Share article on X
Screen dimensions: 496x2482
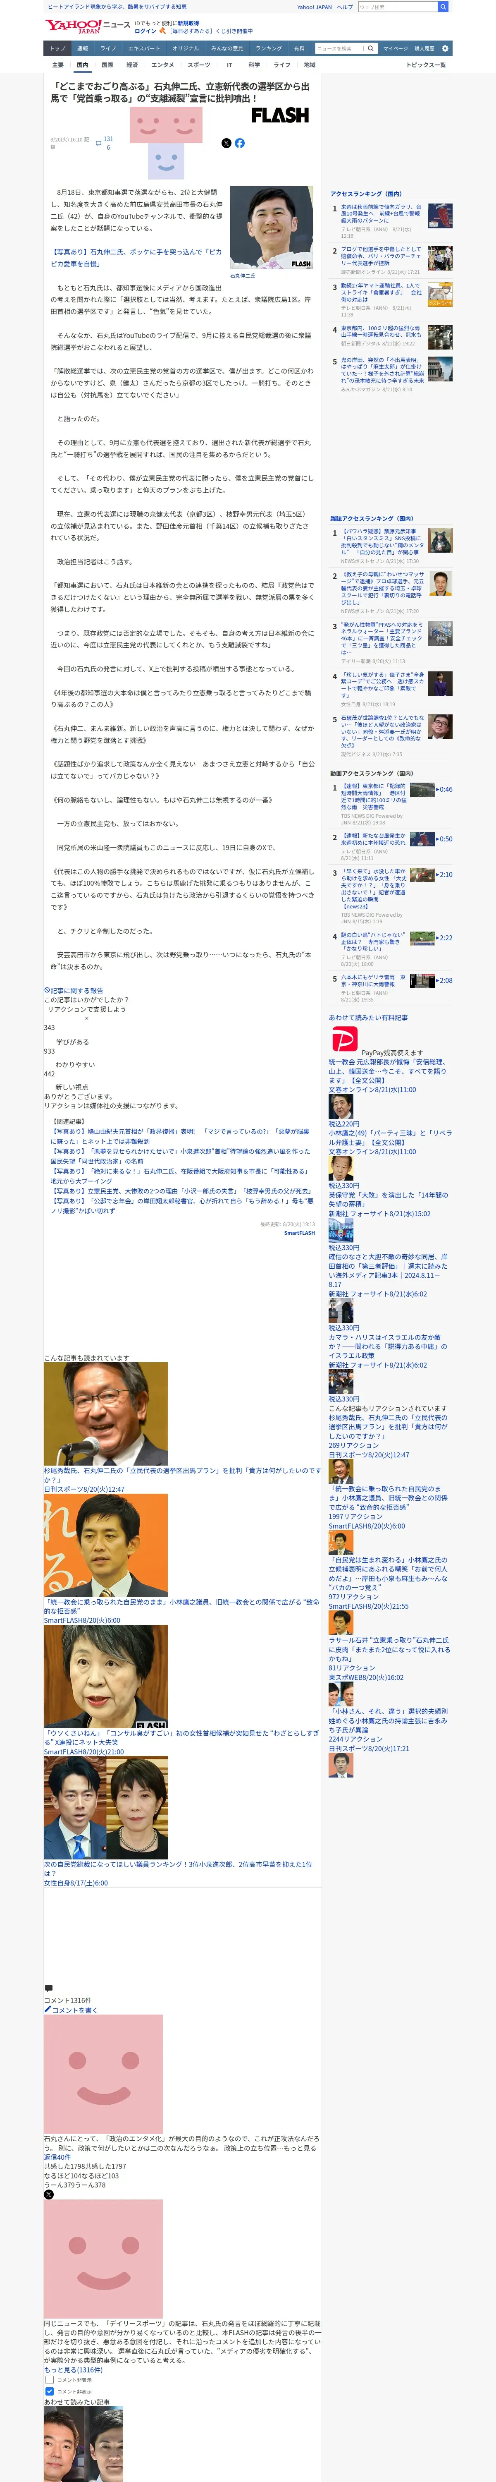click(227, 143)
